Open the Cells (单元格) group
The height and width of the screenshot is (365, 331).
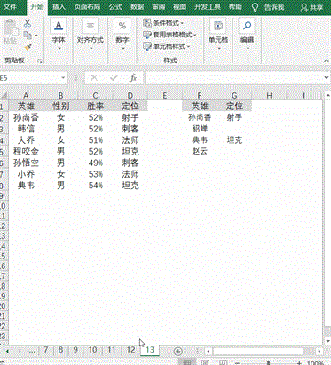218,34
